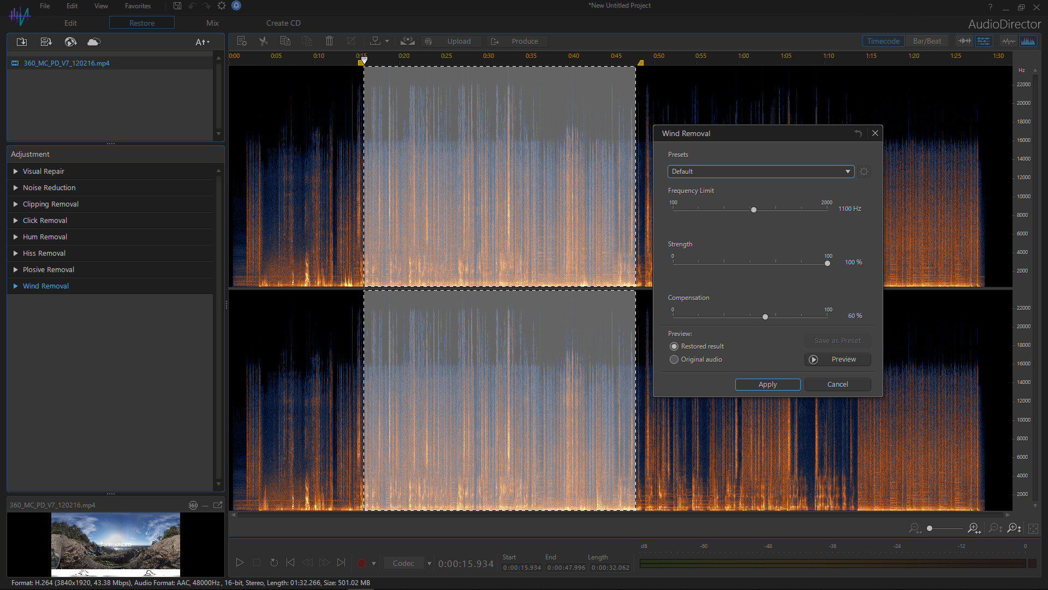Click the delete (trash) icon
1048x590 pixels.
(x=329, y=41)
